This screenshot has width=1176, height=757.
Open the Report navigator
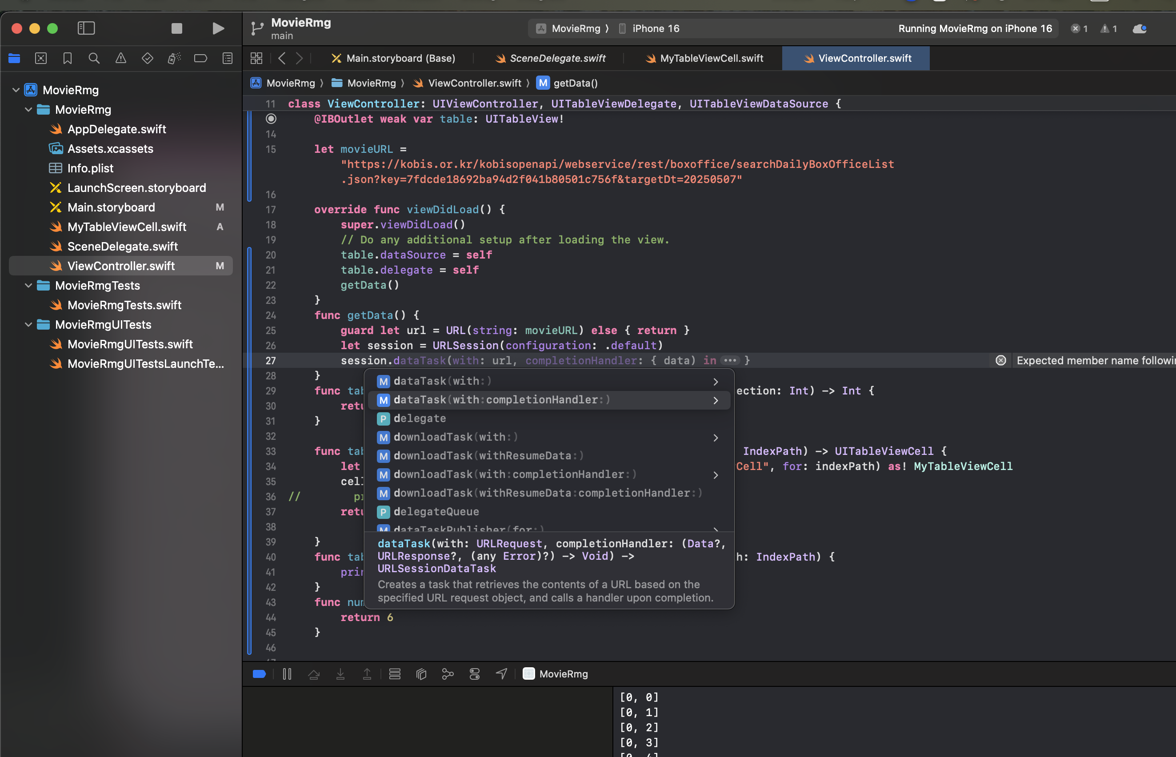[x=227, y=59]
